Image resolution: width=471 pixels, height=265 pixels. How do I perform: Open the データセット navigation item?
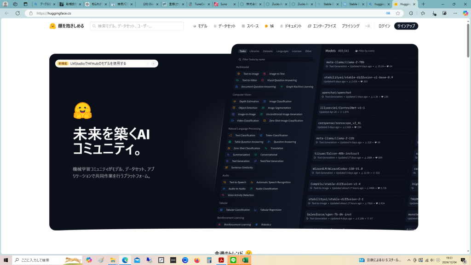[x=224, y=26]
